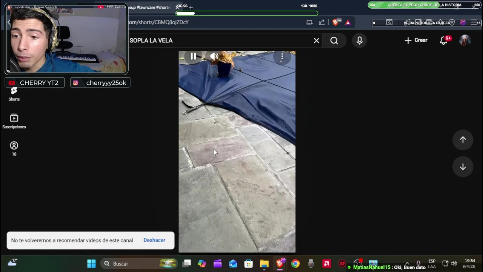
Task: Open Google Chrome from the taskbar
Action: click(295, 264)
